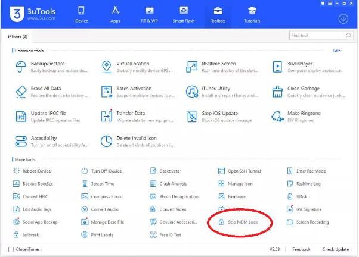Toggle the Close iTunes checkbox
359x257 pixels.
11,249
